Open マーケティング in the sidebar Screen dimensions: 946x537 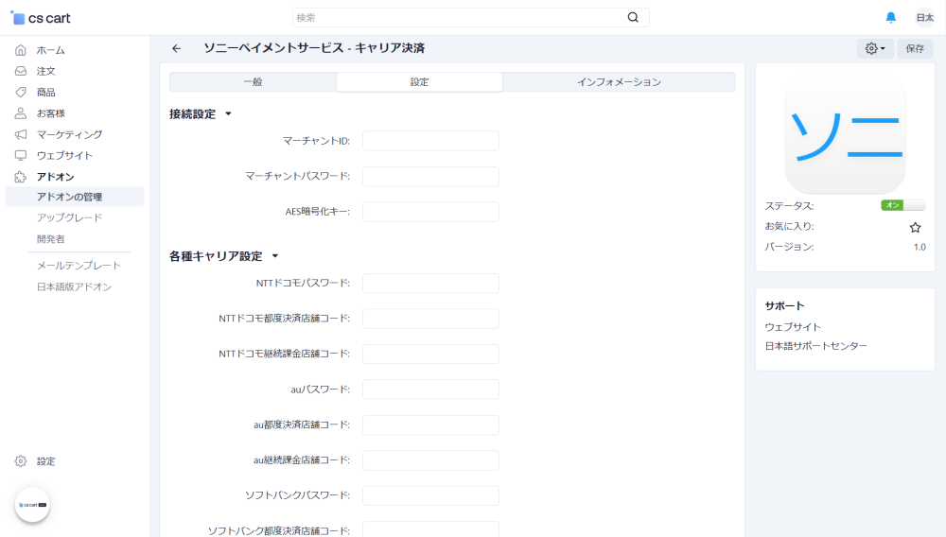pyautogui.click(x=69, y=134)
